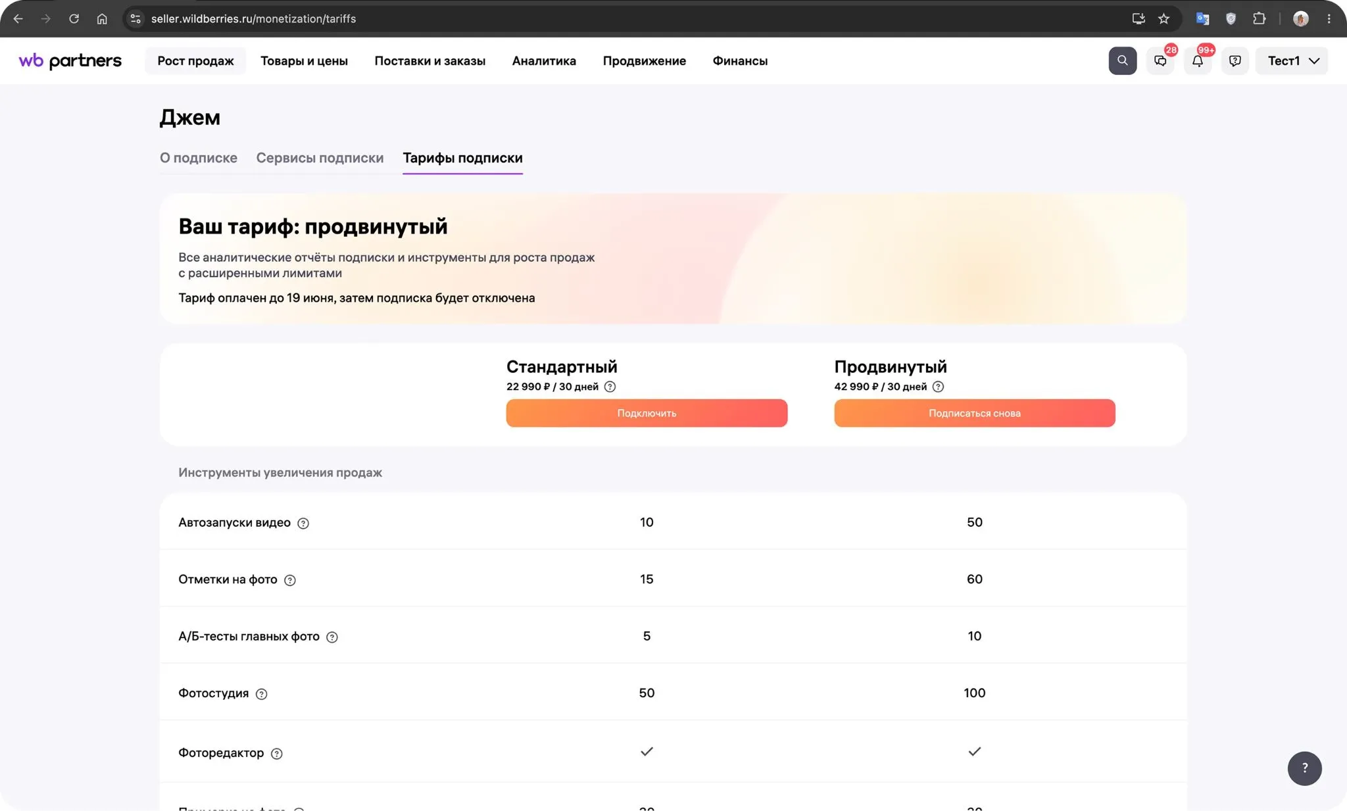1347x811 pixels.
Task: Click the Стандартный value 15 for Отметки на фото
Action: point(647,579)
